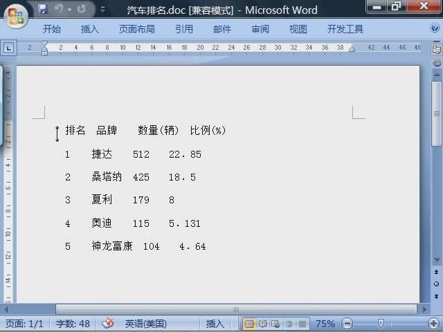The width and height of the screenshot is (443, 332).
Task: Click the percentage 5.131
Action: 185,223
